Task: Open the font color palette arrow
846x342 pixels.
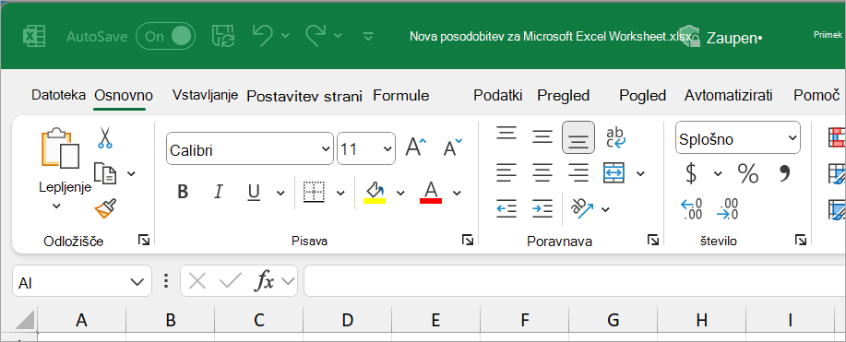Action: tap(457, 193)
